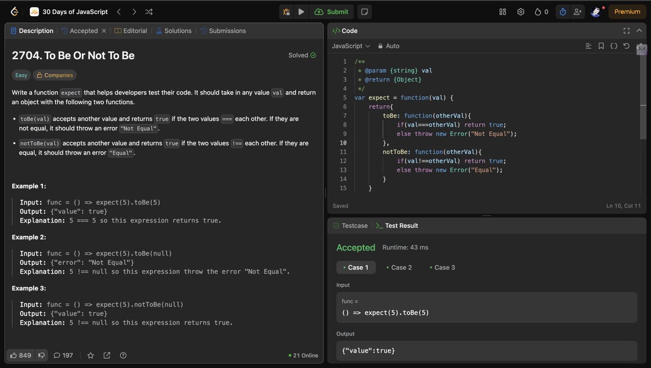This screenshot has height=368, width=651.
Task: Dislike the problem with thumbs down
Action: coord(41,356)
